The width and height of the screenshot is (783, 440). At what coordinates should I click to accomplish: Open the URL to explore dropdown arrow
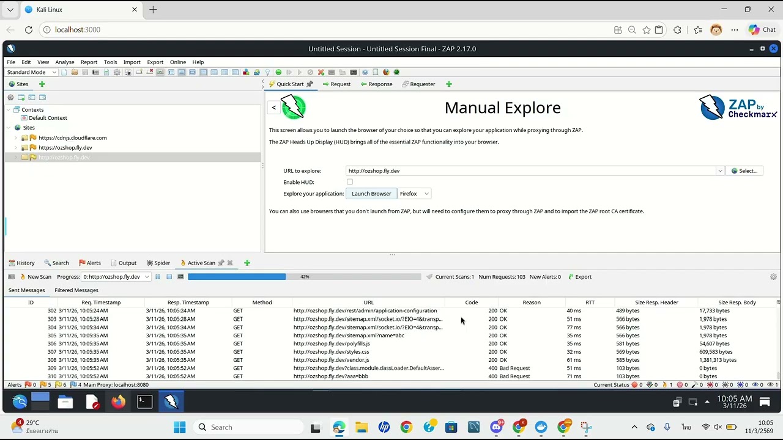720,171
